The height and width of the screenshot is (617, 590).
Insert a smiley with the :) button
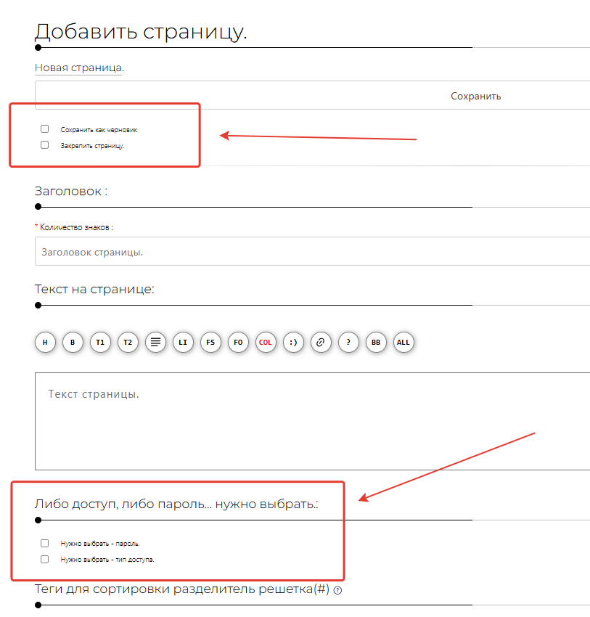[x=293, y=342]
